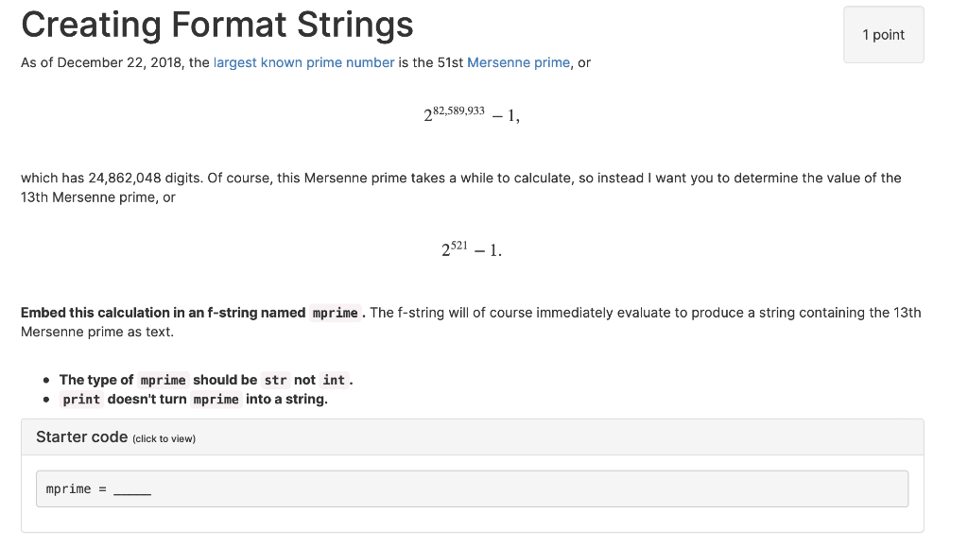Open the "largest known prime number" link
The image size is (968, 547).
coord(303,62)
